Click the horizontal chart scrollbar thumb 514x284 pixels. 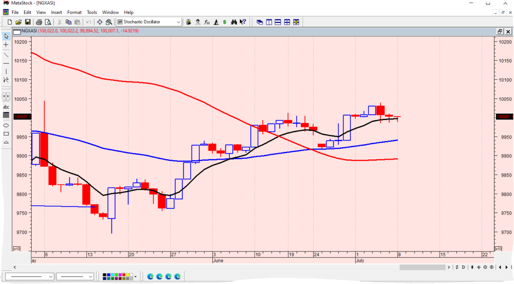(x=422, y=267)
